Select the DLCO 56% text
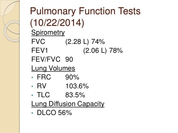Image resolution: width=178 pixels, height=133 pixels. [x=54, y=113]
